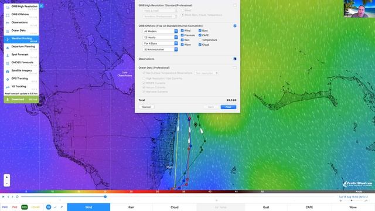Screen dimensions: 375x211
Task: Toggle the Pressure checkbox
Action: click(182, 35)
